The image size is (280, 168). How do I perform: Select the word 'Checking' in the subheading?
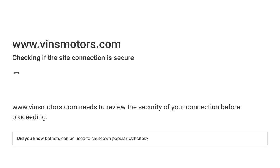[x=26, y=58]
